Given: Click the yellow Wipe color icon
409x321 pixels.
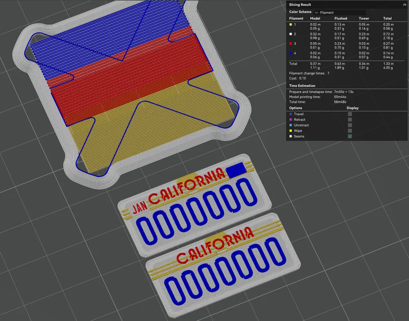Looking at the screenshot, I should click(290, 131).
